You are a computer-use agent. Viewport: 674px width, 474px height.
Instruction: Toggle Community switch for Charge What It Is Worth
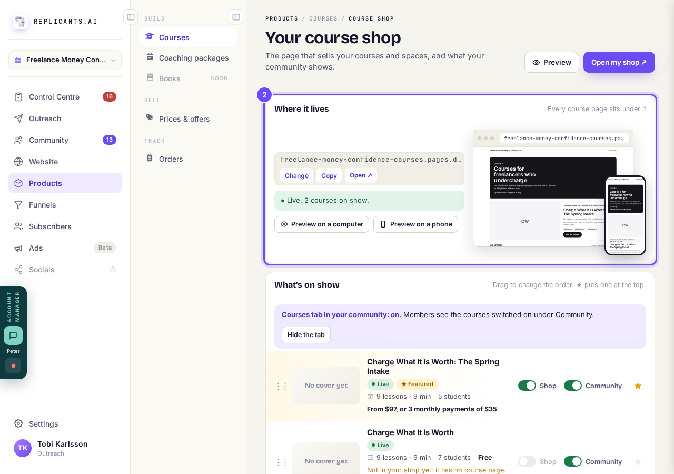point(573,461)
